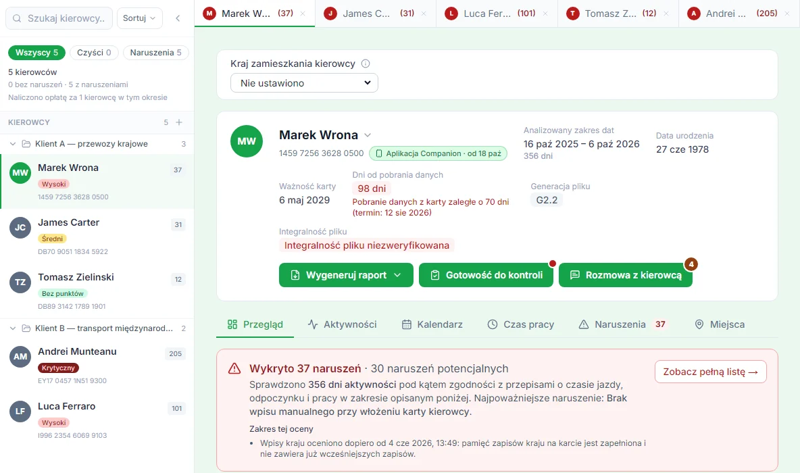The image size is (800, 473).
Task: Click the LF avatar for Luca Ferraro
Action: (20, 412)
